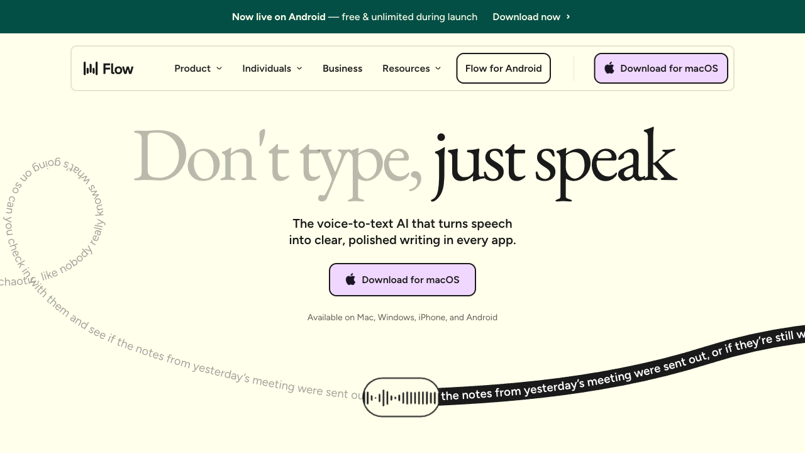805x453 pixels.
Task: Go to the Business page
Action: 342,69
